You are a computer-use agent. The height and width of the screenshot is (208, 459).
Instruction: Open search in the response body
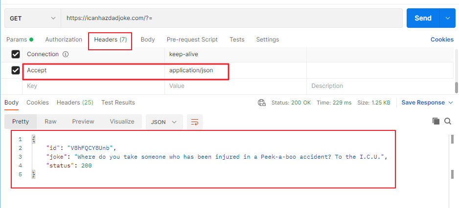pyautogui.click(x=448, y=121)
